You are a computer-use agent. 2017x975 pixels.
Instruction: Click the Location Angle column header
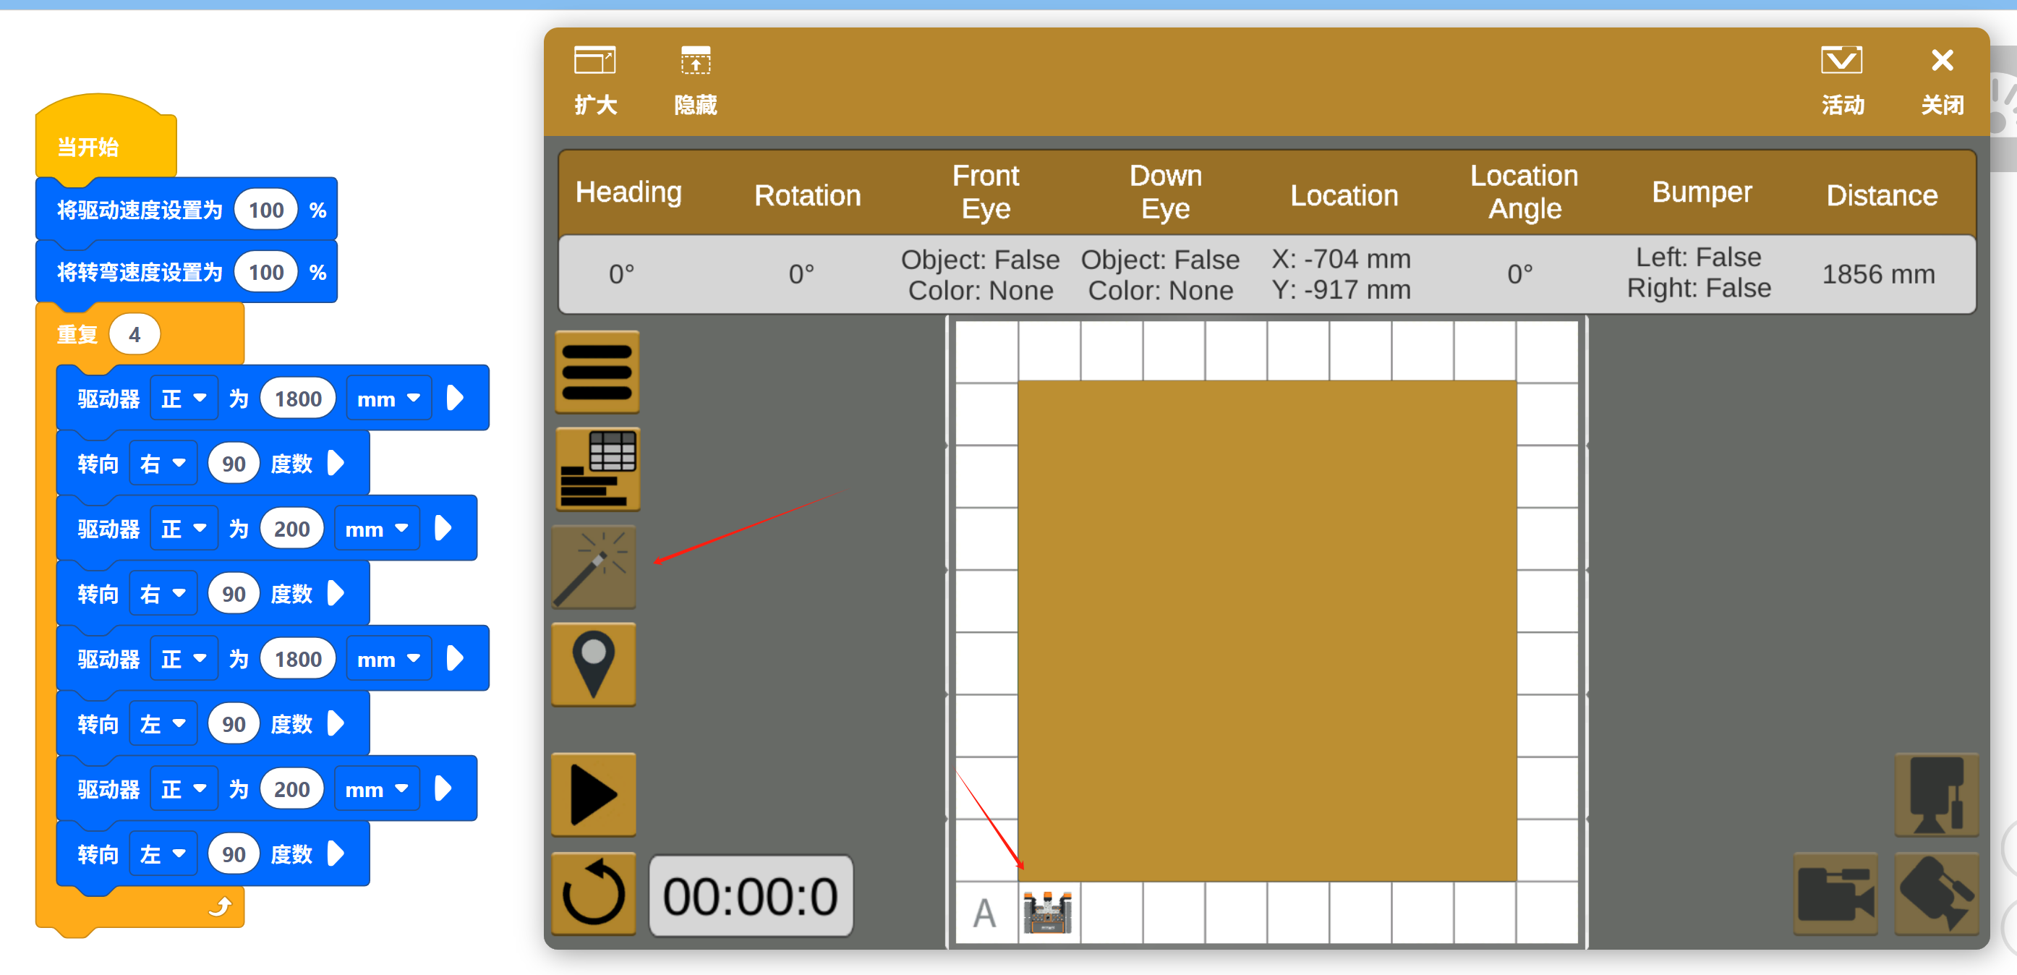click(x=1524, y=192)
